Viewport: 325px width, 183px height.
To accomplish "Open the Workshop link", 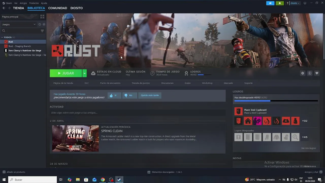I will coord(207,83).
